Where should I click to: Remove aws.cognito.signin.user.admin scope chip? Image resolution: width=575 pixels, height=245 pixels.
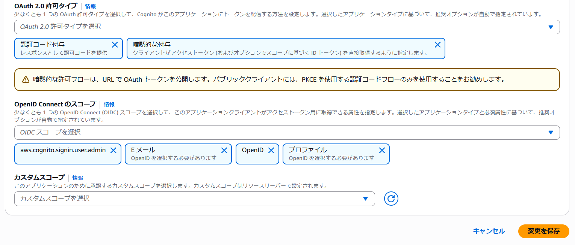[113, 150]
